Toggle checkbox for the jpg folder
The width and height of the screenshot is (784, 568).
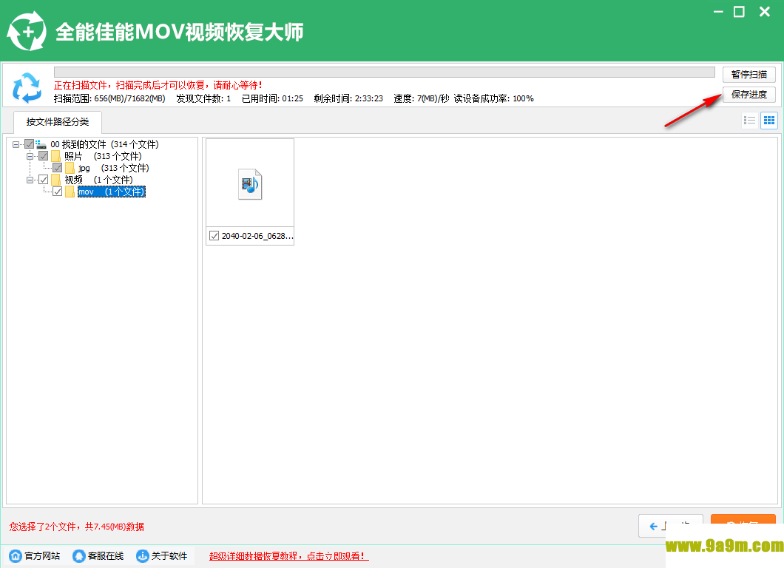pyautogui.click(x=58, y=168)
